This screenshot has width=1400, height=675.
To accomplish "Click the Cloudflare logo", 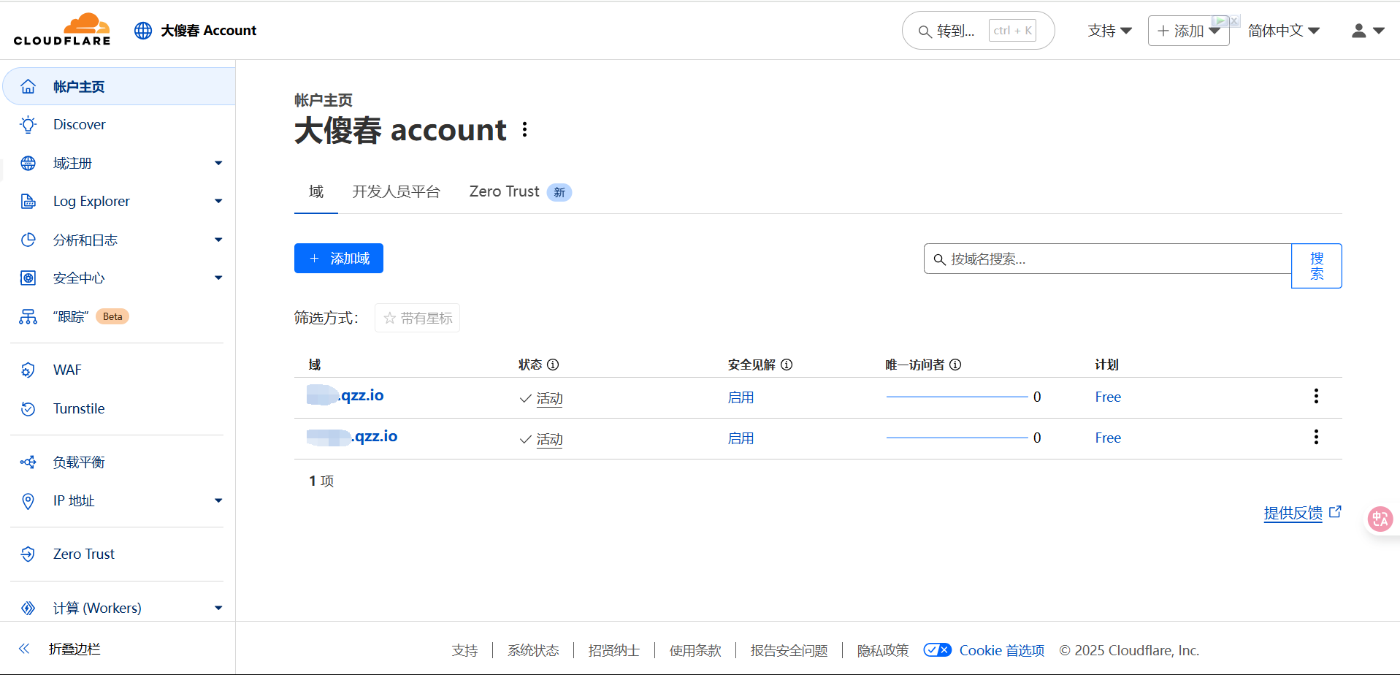I will [x=62, y=29].
